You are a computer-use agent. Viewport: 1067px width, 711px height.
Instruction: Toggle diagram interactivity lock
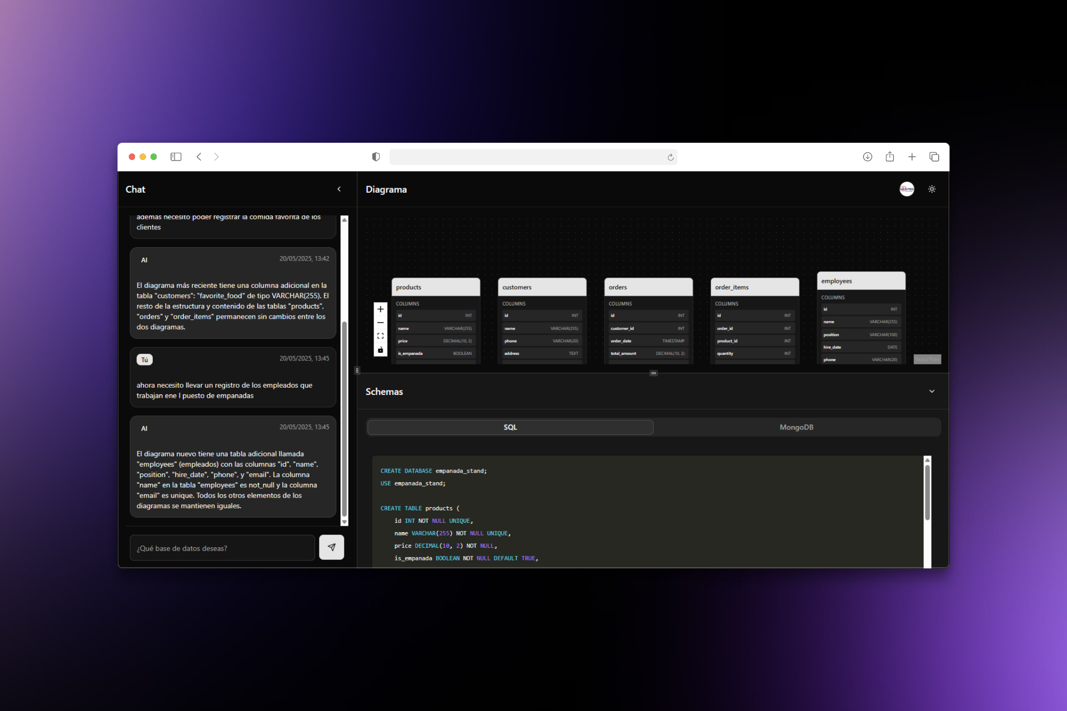380,350
